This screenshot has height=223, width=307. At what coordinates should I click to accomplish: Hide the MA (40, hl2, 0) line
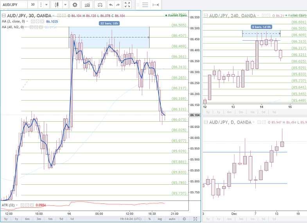(x=32, y=27)
